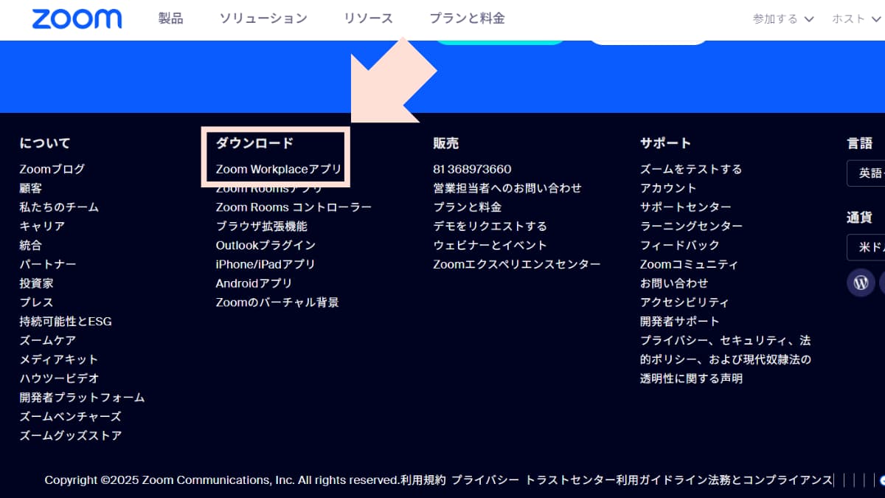
Task: Go to the パートナー link
Action: click(x=48, y=264)
